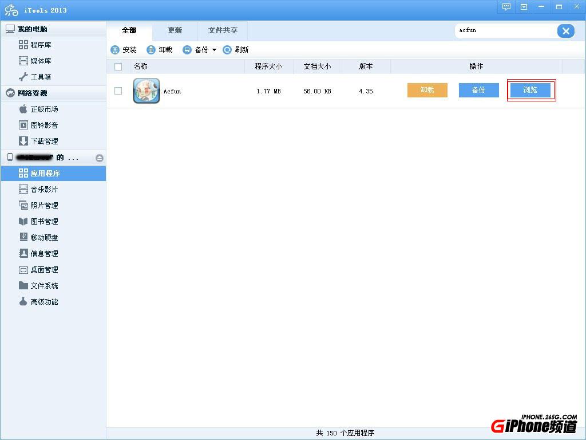Click 浏览 to browse Acfun files
Viewport: 586px width, 440px height.
click(x=531, y=90)
